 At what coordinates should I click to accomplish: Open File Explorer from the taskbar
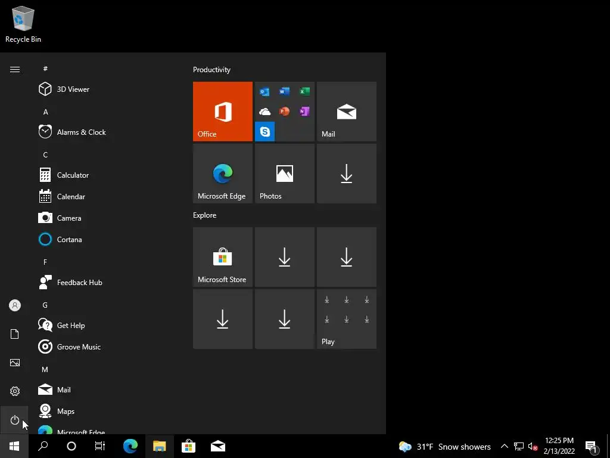point(160,446)
